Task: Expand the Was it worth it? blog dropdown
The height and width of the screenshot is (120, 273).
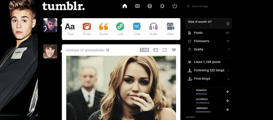Action: point(228,23)
